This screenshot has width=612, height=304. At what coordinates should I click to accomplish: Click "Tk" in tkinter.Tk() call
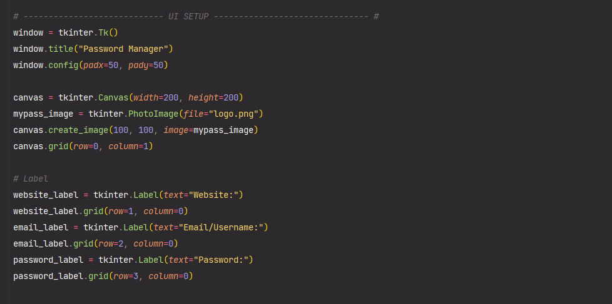coord(103,32)
